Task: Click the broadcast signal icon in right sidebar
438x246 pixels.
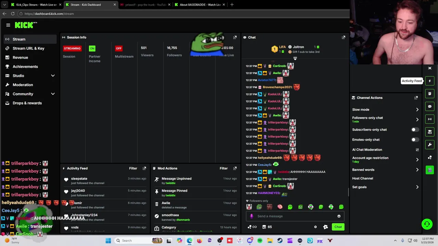Action: tap(430, 119)
